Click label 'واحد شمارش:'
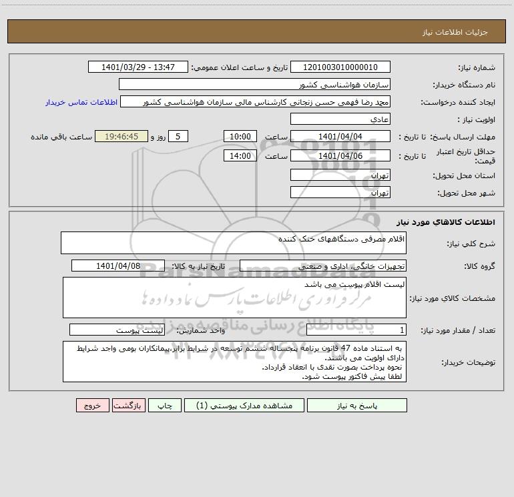Image resolution: width=514 pixels, height=497 pixels. tap(201, 331)
